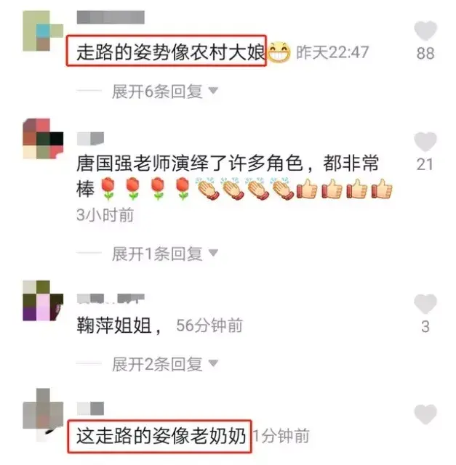Tap blurred username above 这走路的姿 comment
Image resolution: width=456 pixels, height=465 pixels.
pos(91,408)
